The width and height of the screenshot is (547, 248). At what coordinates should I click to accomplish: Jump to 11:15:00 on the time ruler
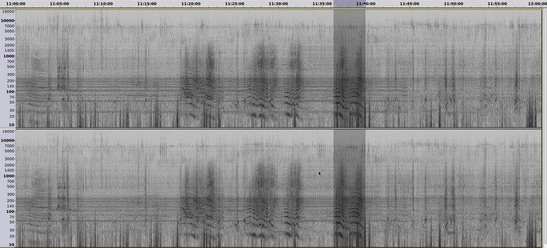coord(147,4)
